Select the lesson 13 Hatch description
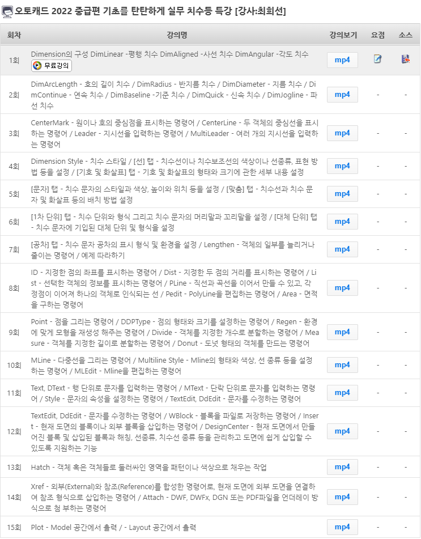This screenshot has width=421, height=539. 149,467
